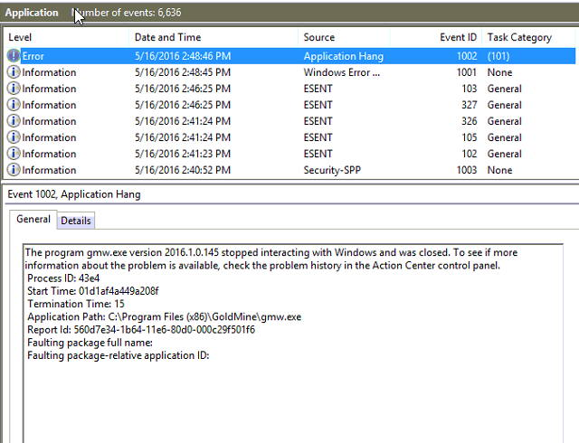Viewport: 579px width, 443px height.
Task: Switch to the Details tab
Action: tap(76, 221)
